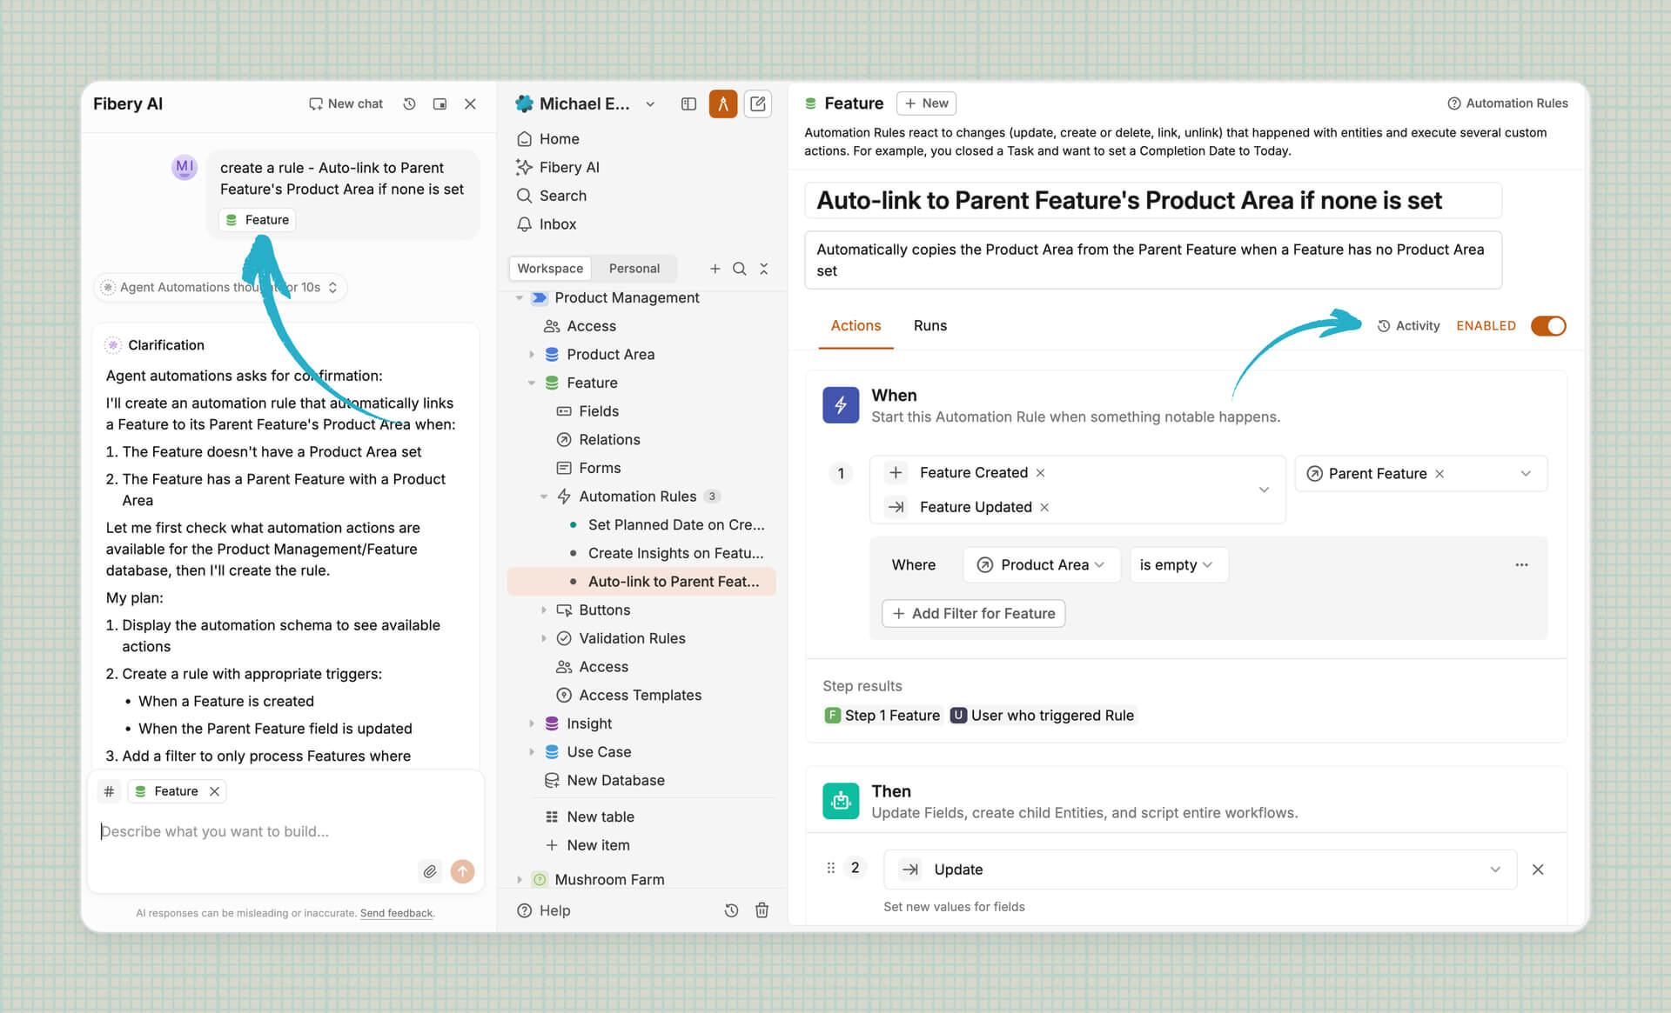Screen dimensions: 1671x1013
Task: Expand the Validation Rules section
Action: pyautogui.click(x=544, y=638)
